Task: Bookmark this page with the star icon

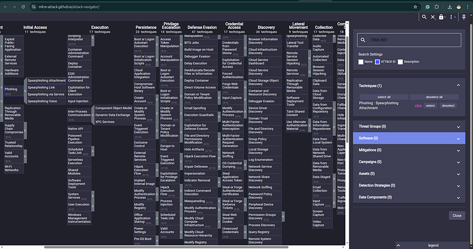Action: point(416,6)
